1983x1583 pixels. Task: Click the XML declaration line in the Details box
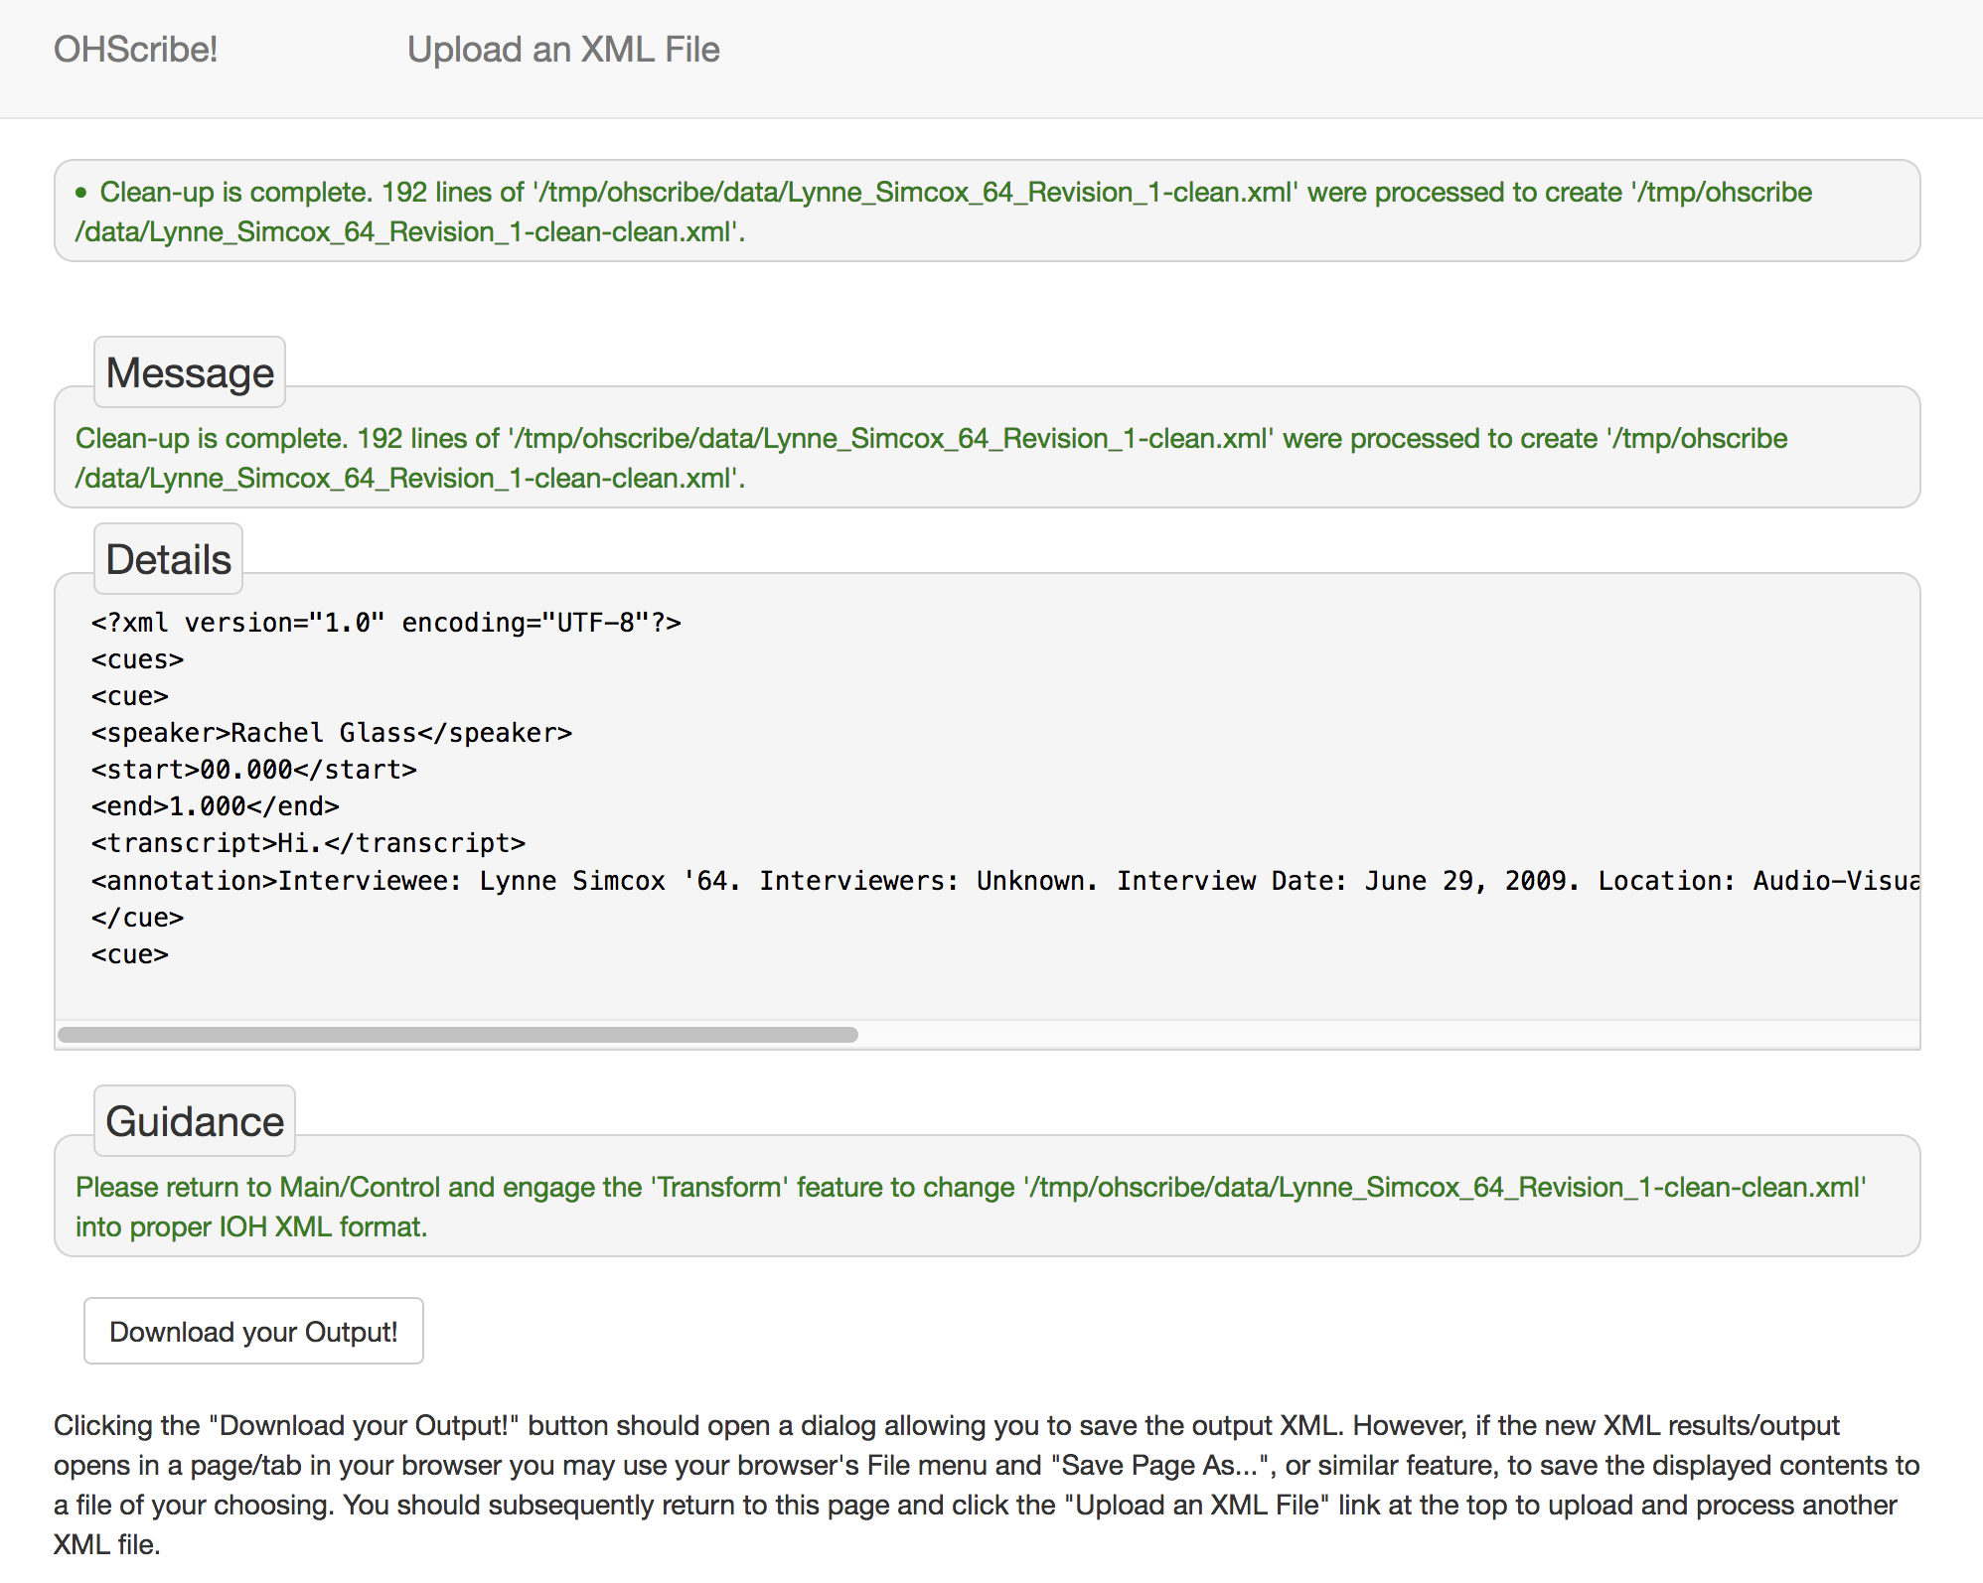click(385, 623)
